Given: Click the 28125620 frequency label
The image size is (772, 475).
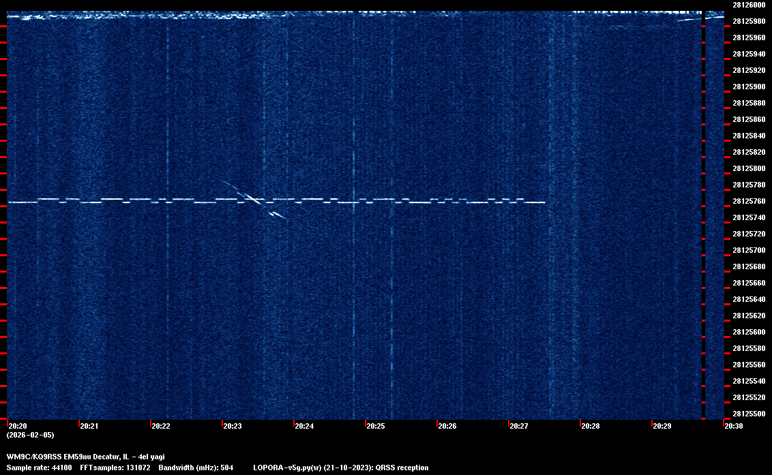Looking at the screenshot, I should 749,316.
